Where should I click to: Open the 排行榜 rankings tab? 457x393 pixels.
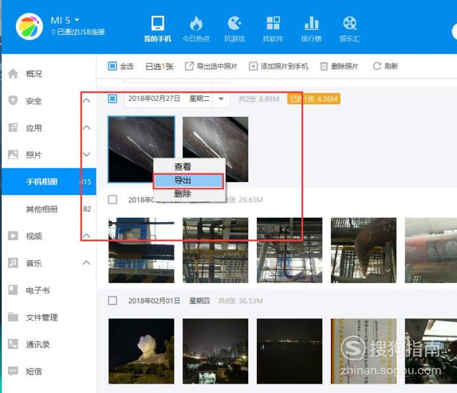(x=311, y=29)
